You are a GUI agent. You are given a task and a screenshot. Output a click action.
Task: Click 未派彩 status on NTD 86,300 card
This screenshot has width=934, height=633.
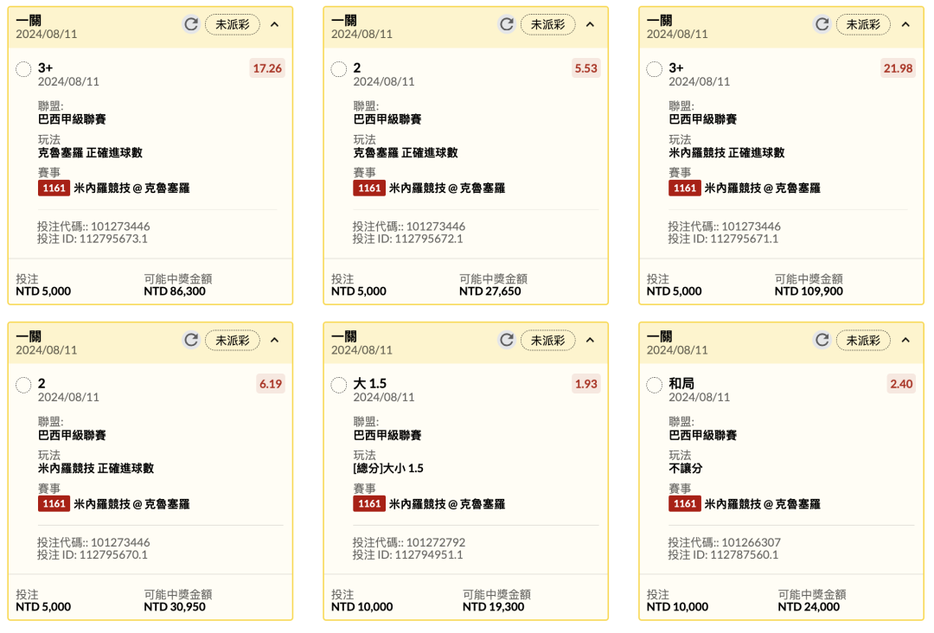233,24
